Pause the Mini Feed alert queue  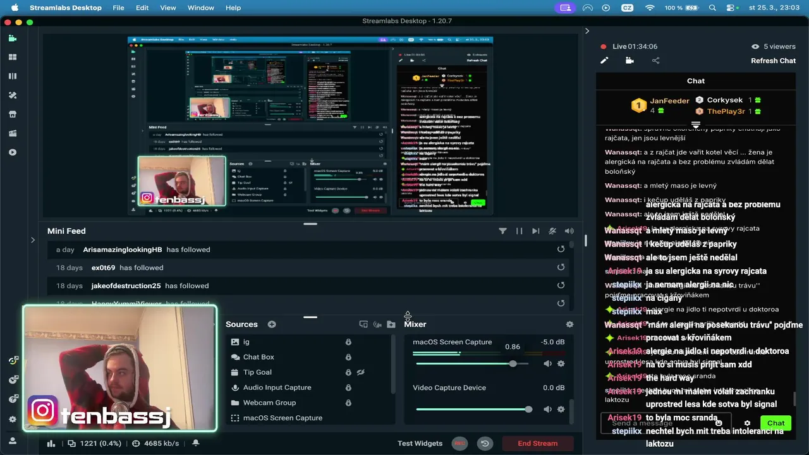[x=519, y=231]
